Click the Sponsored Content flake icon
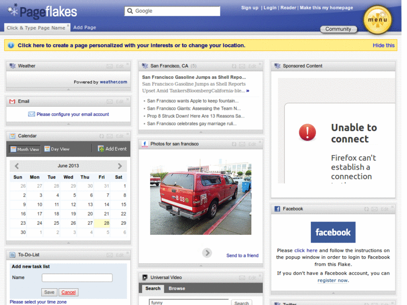Screen dimensions: 407x305 (277, 66)
